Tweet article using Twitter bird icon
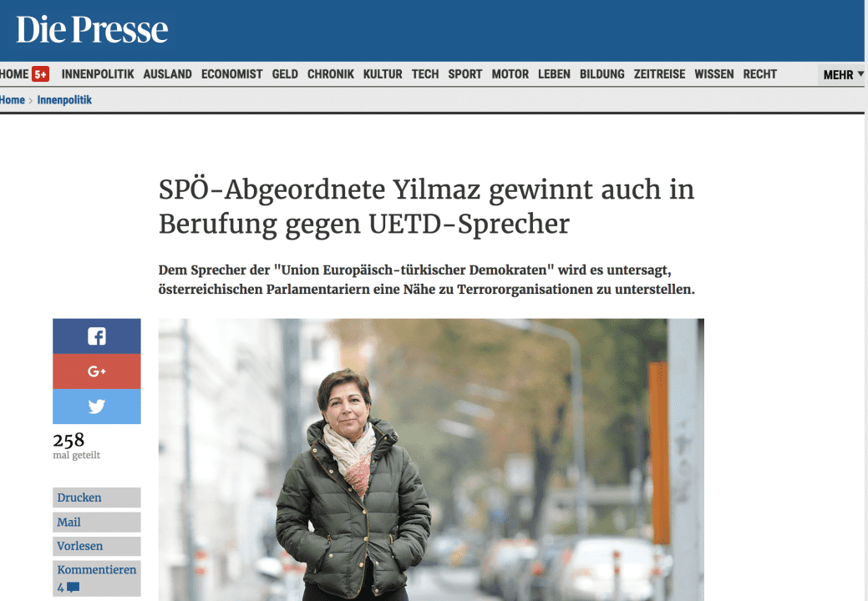This screenshot has height=601, width=868. pos(96,407)
